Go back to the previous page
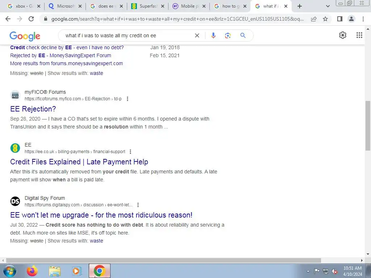The height and width of the screenshot is (278, 371). [8, 19]
